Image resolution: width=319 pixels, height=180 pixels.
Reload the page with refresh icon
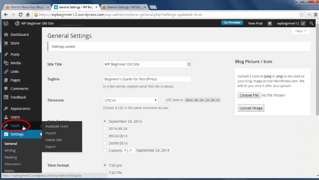click(20, 15)
